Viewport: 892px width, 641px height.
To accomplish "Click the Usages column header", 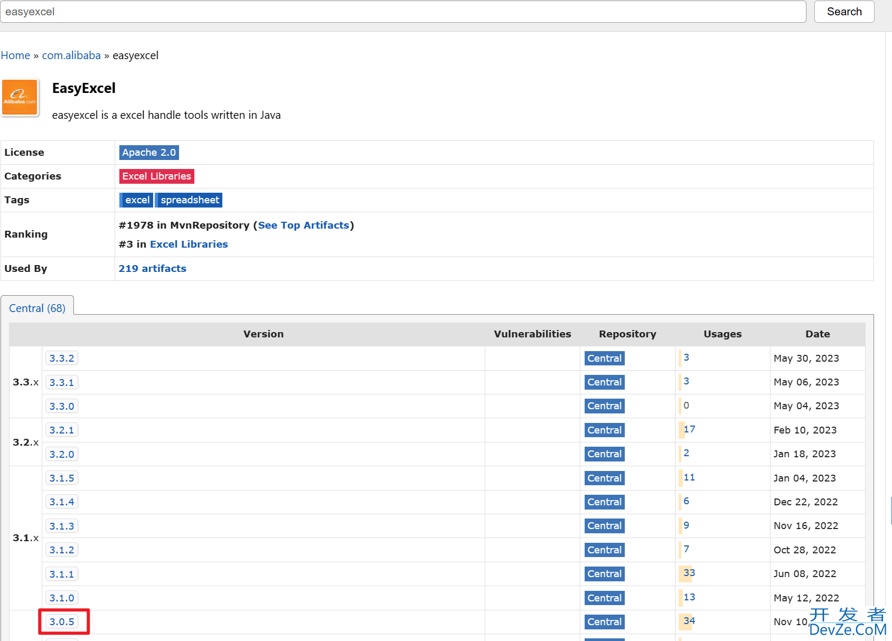I will [x=722, y=334].
